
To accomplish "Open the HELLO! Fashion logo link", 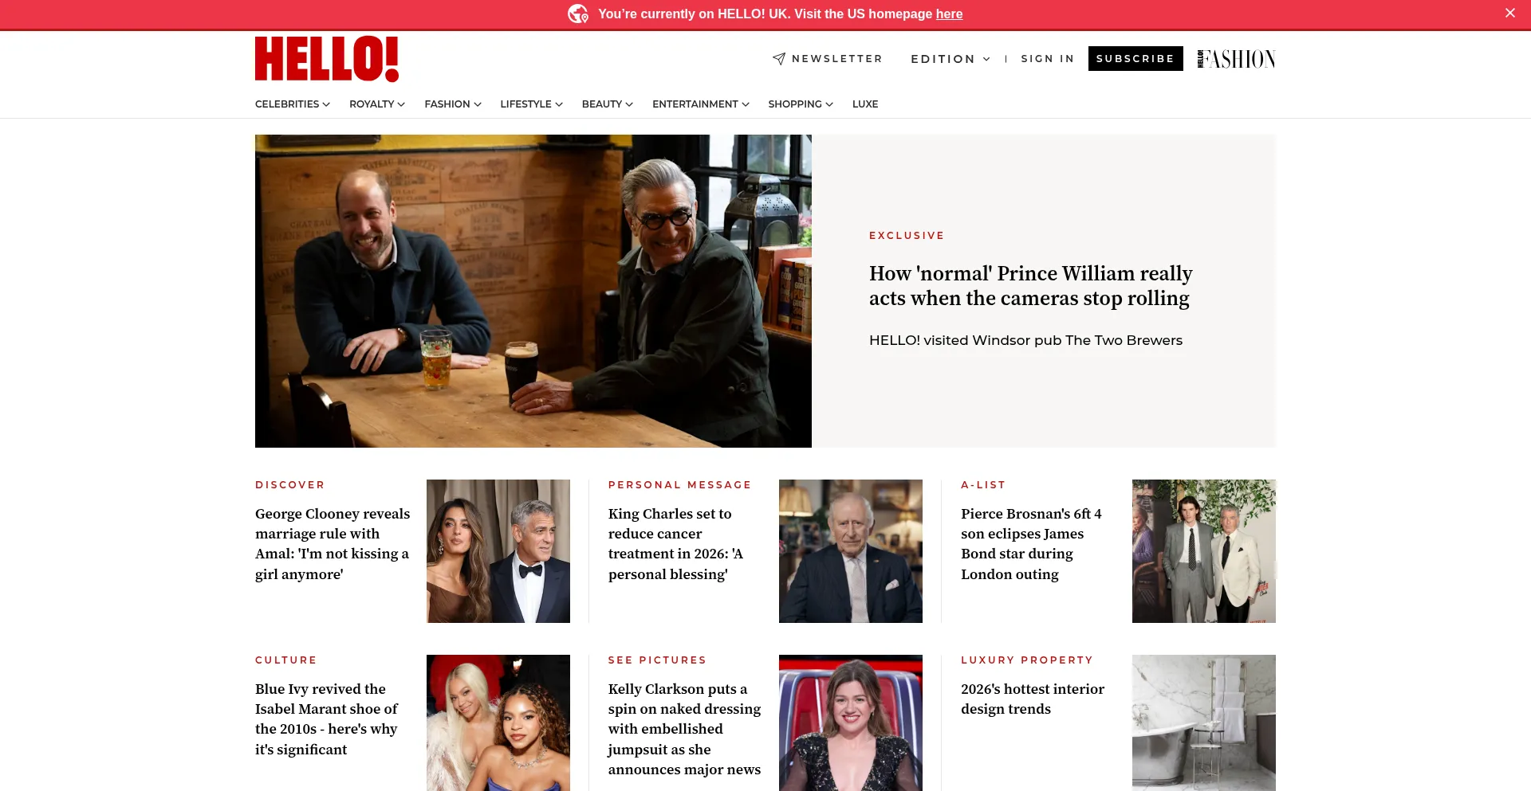I will tap(1236, 59).
